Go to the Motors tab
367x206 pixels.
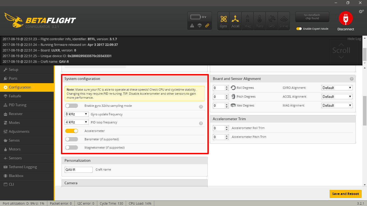pyautogui.click(x=27, y=149)
